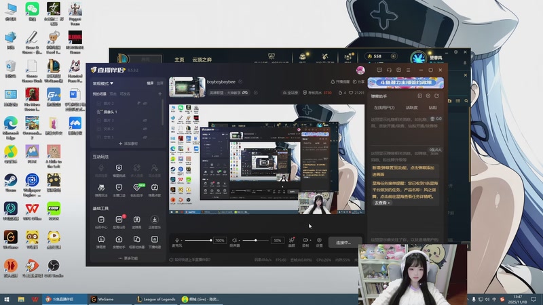Screen dimensions: 543x305
Task: Open speaker device dropdown arrow
Action: tap(239, 241)
